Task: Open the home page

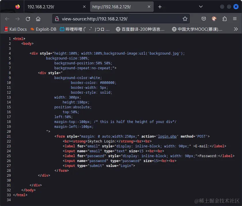Action: coord(38,19)
